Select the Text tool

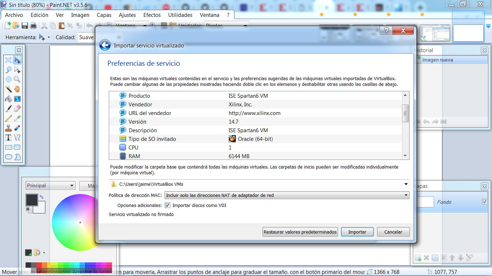coord(8,137)
